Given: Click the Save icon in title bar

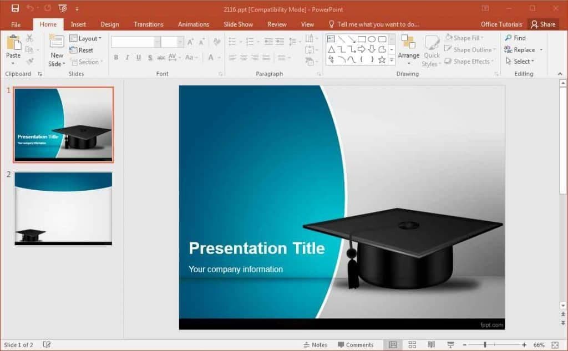Looking at the screenshot, I should [x=15, y=8].
